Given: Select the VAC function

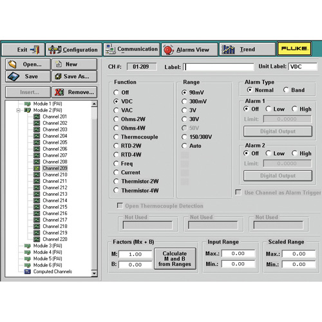Looking at the screenshot, I should click(116, 110).
